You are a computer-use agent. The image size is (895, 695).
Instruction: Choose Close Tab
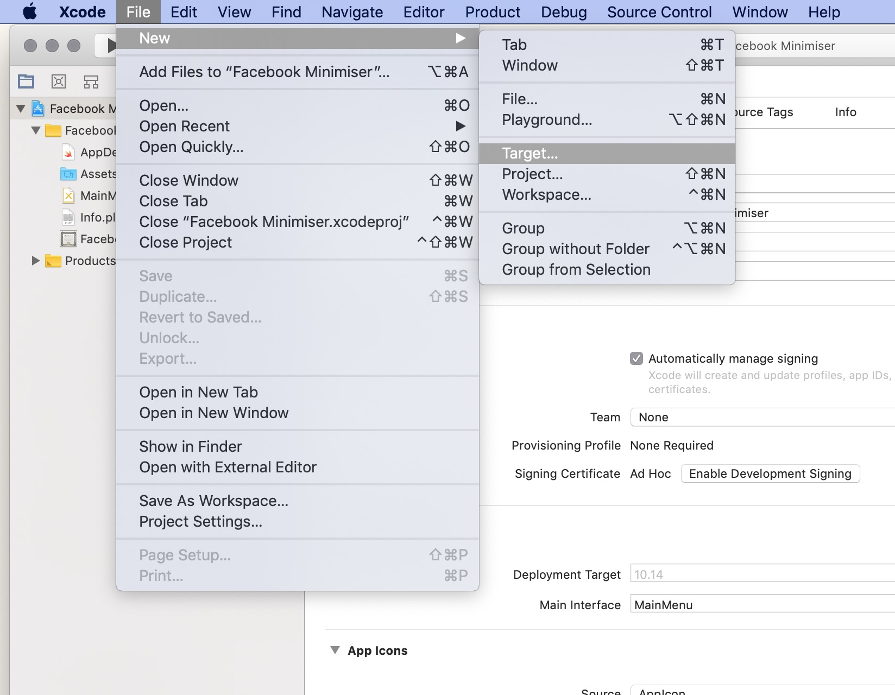point(298,201)
